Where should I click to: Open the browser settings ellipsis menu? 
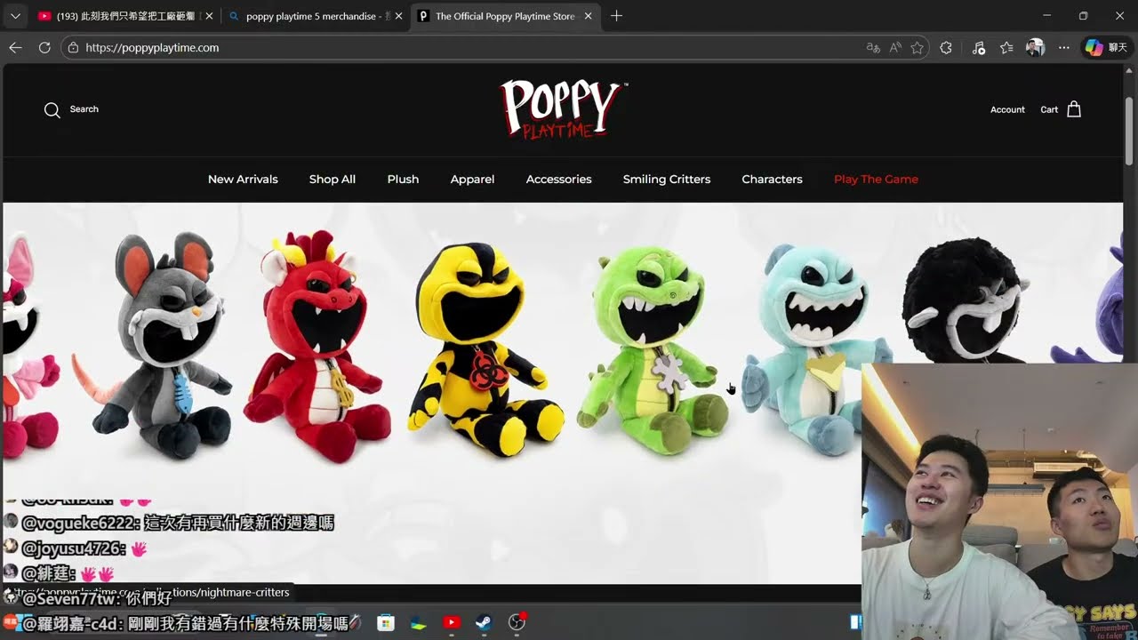coord(1064,48)
